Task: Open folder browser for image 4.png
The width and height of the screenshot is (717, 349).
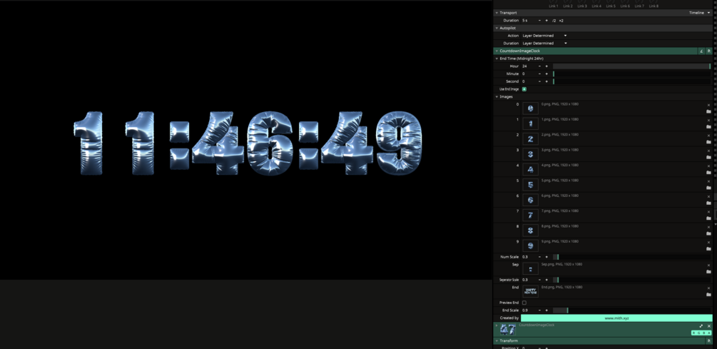Action: click(x=708, y=173)
